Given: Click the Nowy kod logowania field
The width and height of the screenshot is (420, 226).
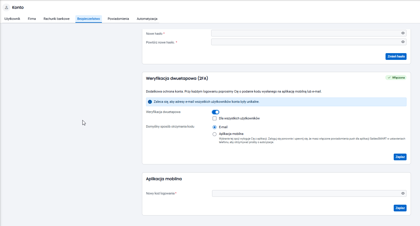Looking at the screenshot, I should point(309,193).
